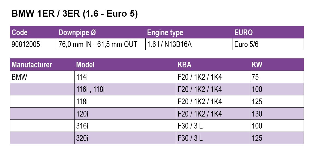Click the Euro 5/6 cell
This screenshot has height=155, width=312.
[246, 44]
